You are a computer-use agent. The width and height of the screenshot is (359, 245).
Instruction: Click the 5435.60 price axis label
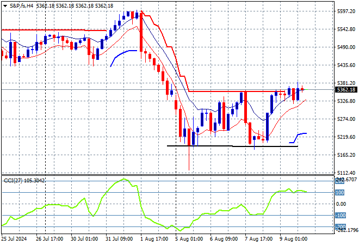pos(346,65)
